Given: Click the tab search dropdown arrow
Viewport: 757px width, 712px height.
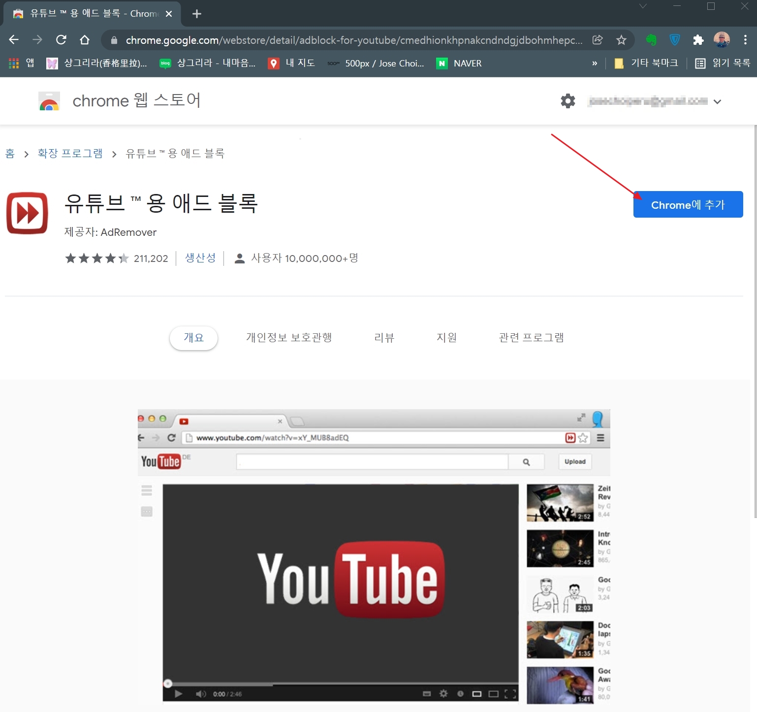Looking at the screenshot, I should 643,6.
